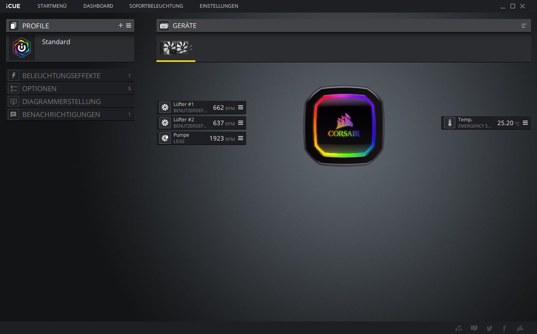Open Pumpe options menu
This screenshot has width=537, height=334.
[x=241, y=138]
